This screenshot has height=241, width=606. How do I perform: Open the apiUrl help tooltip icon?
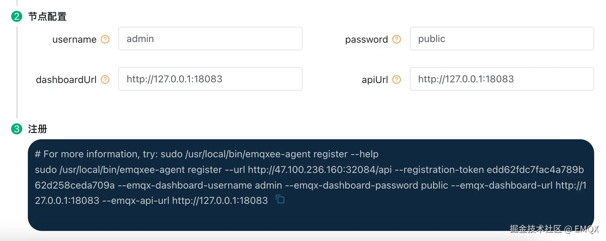coord(397,80)
